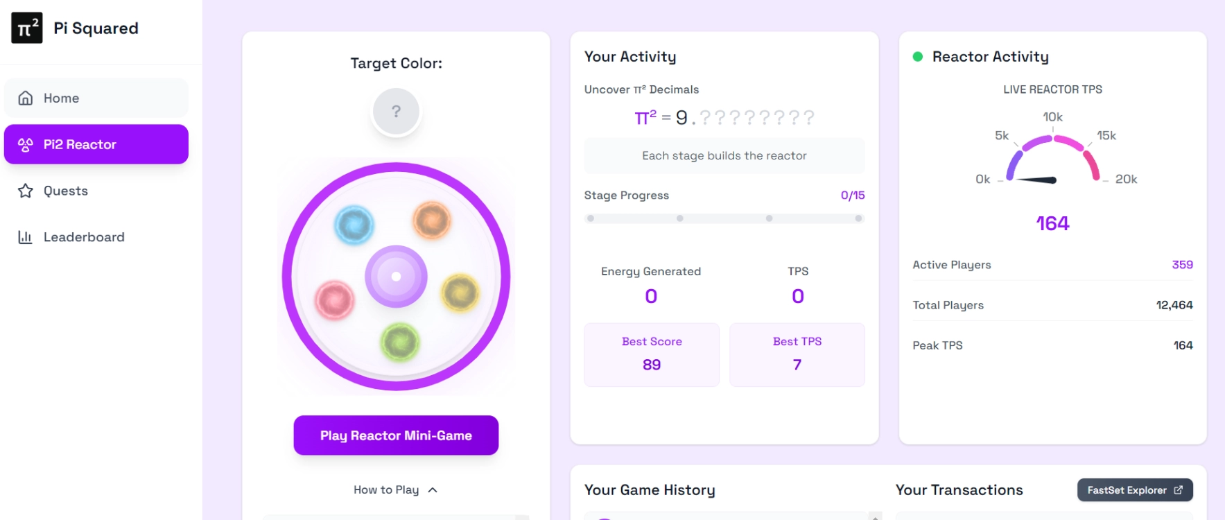Image resolution: width=1225 pixels, height=520 pixels.
Task: Click the green Reactor Activity status dot
Action: (918, 57)
